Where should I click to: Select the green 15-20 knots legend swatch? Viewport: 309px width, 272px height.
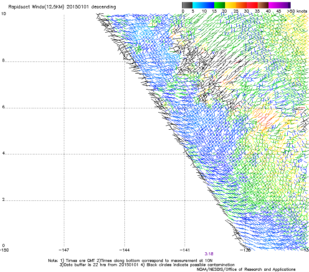(220, 5)
